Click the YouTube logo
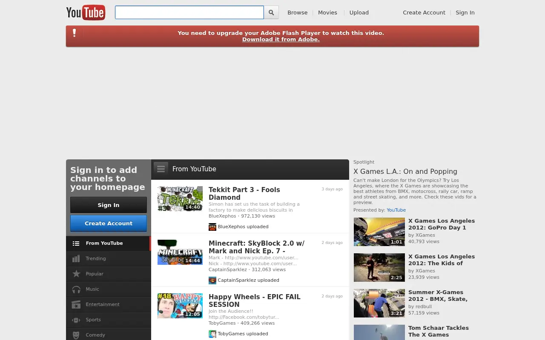 tap(86, 12)
